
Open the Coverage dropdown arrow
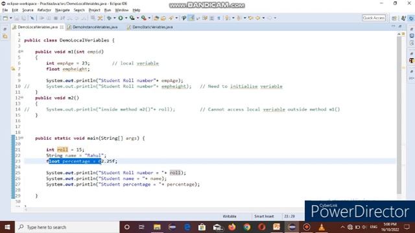pyautogui.click(x=137, y=18)
